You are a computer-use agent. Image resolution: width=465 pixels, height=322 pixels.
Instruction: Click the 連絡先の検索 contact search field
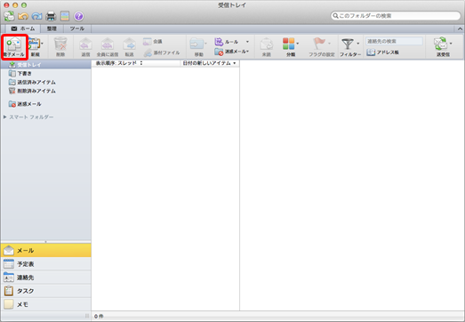(395, 41)
